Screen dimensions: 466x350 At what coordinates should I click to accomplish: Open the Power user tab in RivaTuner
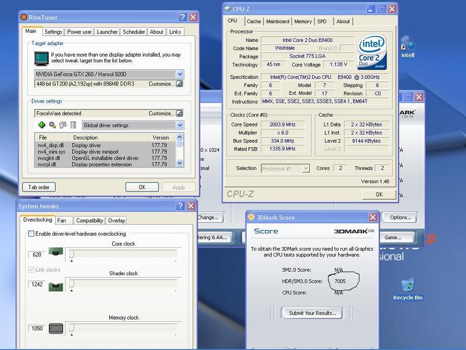(x=79, y=31)
